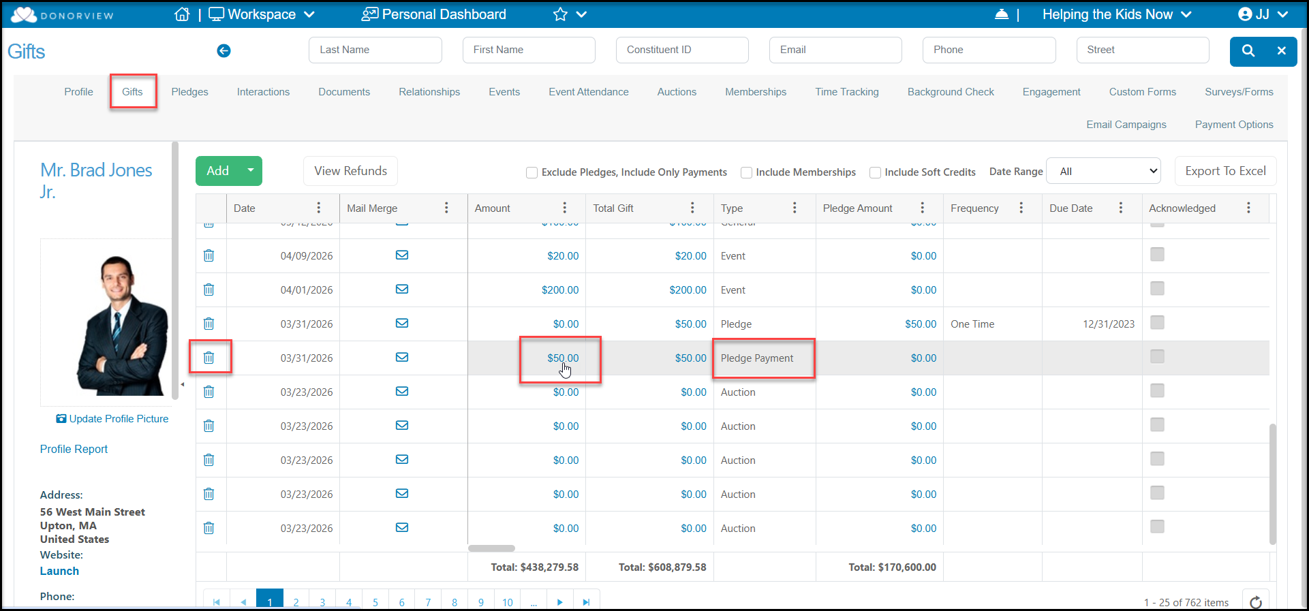Clear search with the X icon
The width and height of the screenshot is (1309, 611).
click(1282, 51)
